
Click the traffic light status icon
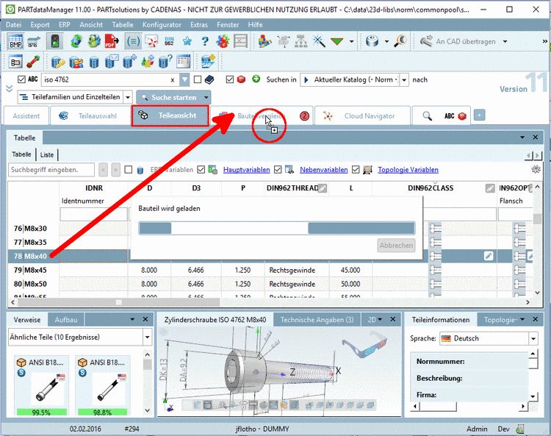point(55,41)
